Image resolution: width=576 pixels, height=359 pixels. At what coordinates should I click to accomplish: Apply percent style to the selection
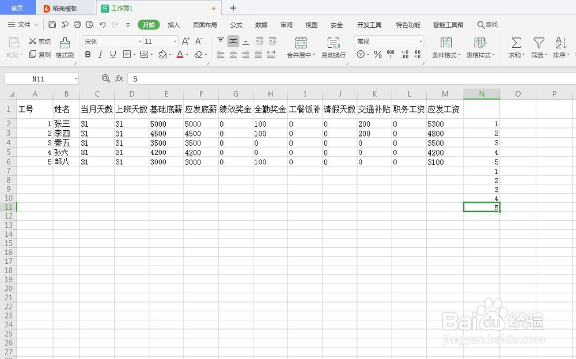(x=378, y=54)
